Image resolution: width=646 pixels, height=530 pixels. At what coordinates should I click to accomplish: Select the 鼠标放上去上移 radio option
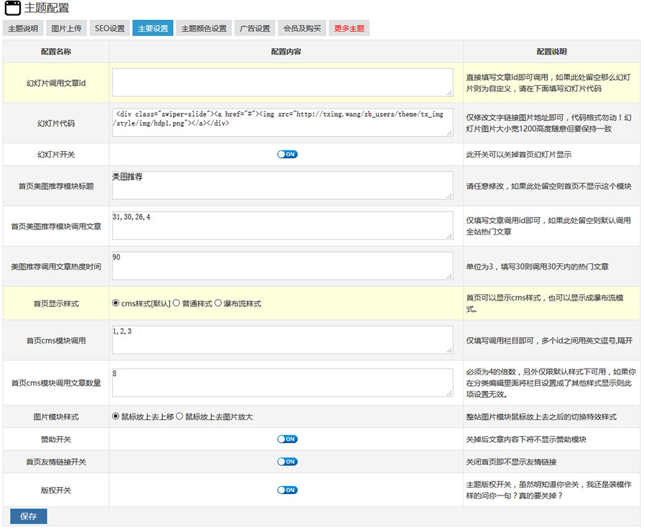pyautogui.click(x=116, y=417)
